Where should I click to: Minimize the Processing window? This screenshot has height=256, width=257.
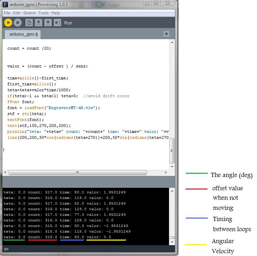click(x=147, y=3)
